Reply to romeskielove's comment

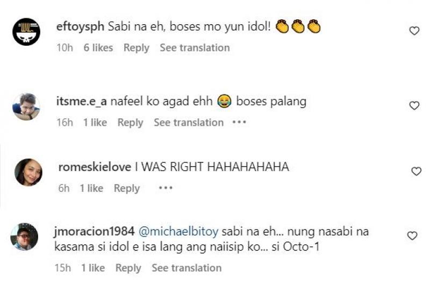click(x=126, y=188)
